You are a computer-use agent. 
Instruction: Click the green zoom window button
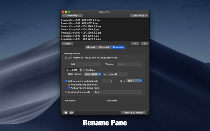tap(69, 12)
